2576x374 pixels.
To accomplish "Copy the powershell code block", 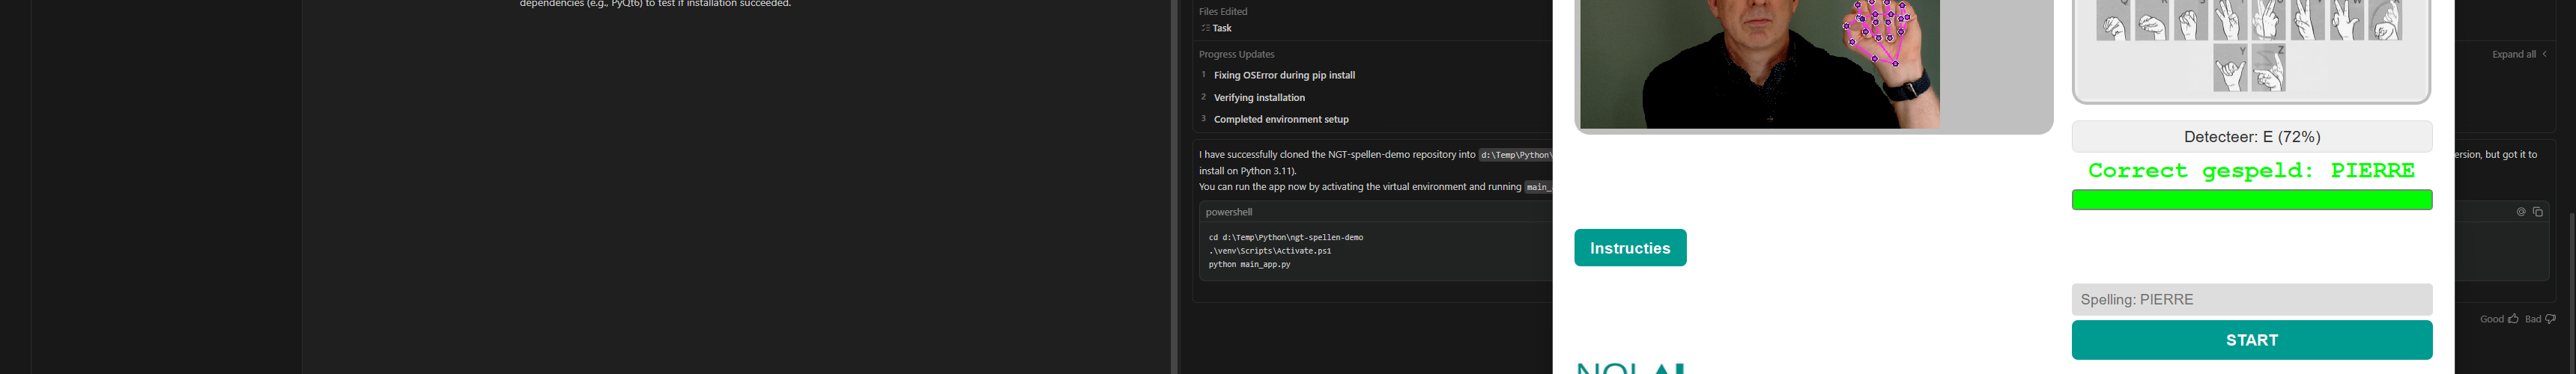I will (x=2538, y=212).
